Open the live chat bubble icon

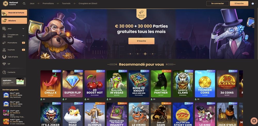pos(254,121)
